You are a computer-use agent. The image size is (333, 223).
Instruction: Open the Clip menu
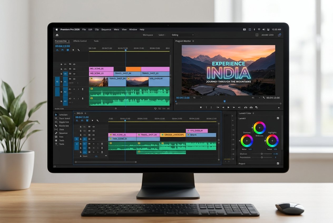point(97,29)
